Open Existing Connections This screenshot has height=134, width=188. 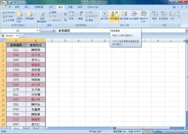tap(30, 15)
